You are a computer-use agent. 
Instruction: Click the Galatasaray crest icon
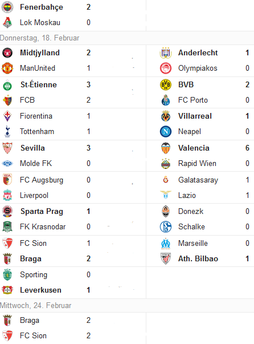click(166, 180)
